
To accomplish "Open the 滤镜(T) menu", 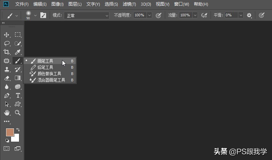I will click(129, 4).
